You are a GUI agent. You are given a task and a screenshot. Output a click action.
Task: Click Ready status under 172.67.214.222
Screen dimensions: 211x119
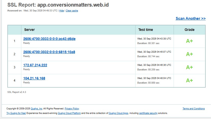[26, 69]
